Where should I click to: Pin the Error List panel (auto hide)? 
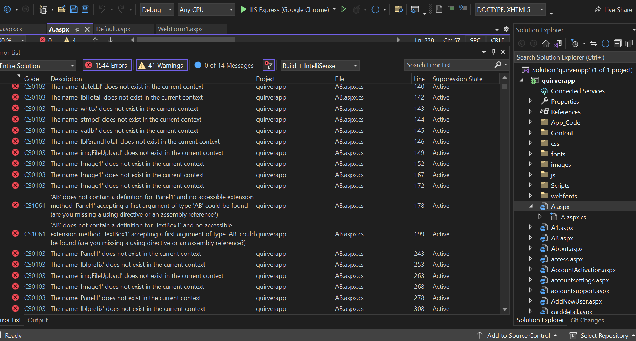coord(494,52)
